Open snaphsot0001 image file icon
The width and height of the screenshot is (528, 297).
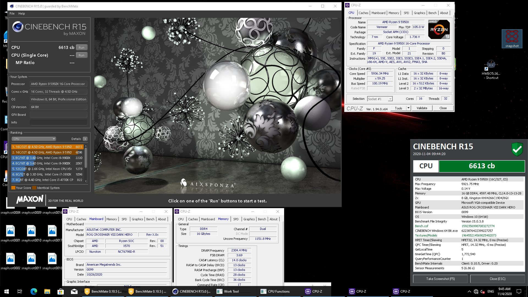click(x=10, y=233)
